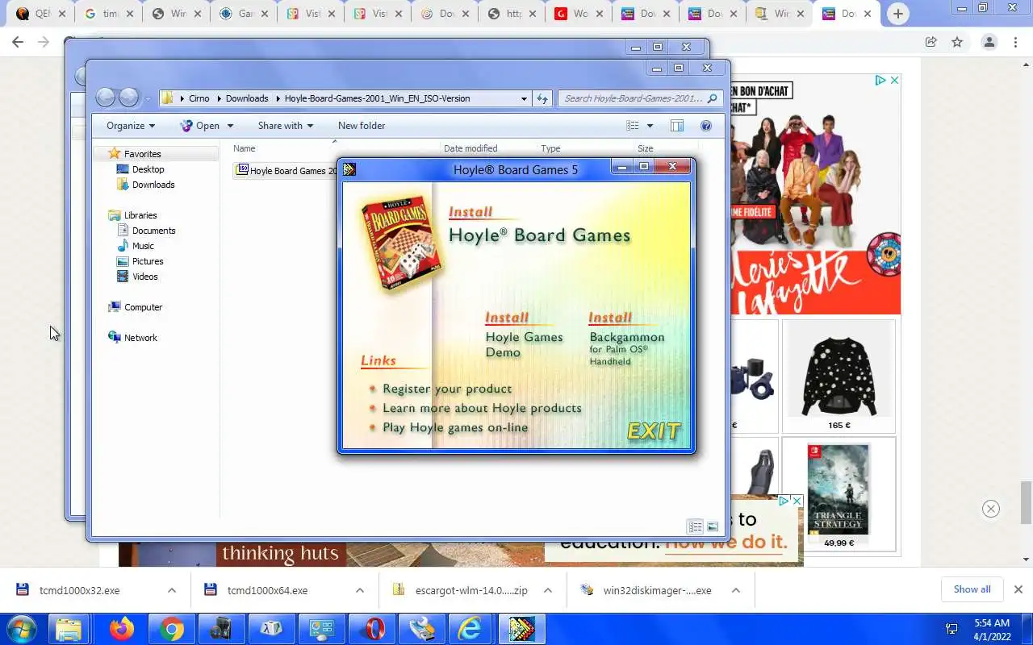Open the Music library
Image resolution: width=1033 pixels, height=645 pixels.
click(143, 246)
